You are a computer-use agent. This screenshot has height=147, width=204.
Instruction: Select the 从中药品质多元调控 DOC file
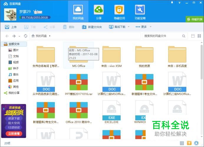pos(46,84)
